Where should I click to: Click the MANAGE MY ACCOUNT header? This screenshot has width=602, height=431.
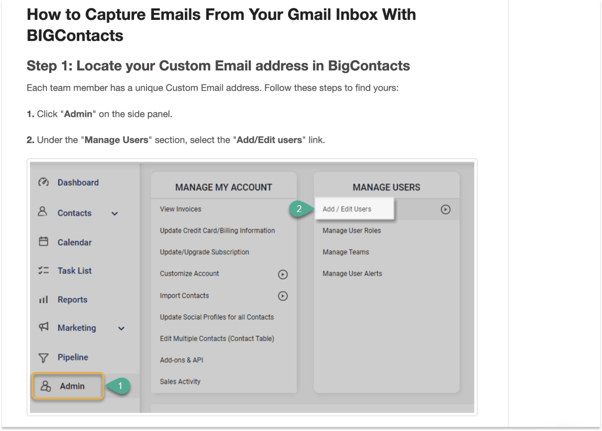224,188
